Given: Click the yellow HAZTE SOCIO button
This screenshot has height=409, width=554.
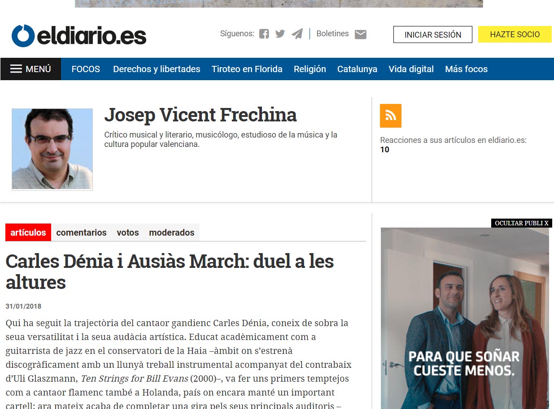Looking at the screenshot, I should tap(515, 34).
